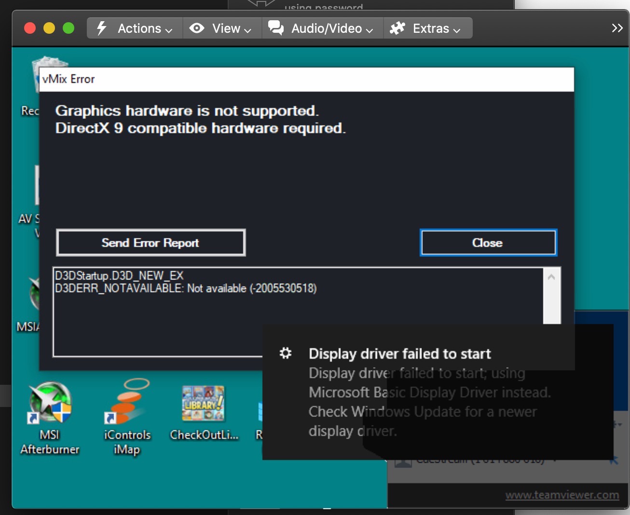This screenshot has width=630, height=515.
Task: Click the eye View icon
Action: [x=196, y=28]
